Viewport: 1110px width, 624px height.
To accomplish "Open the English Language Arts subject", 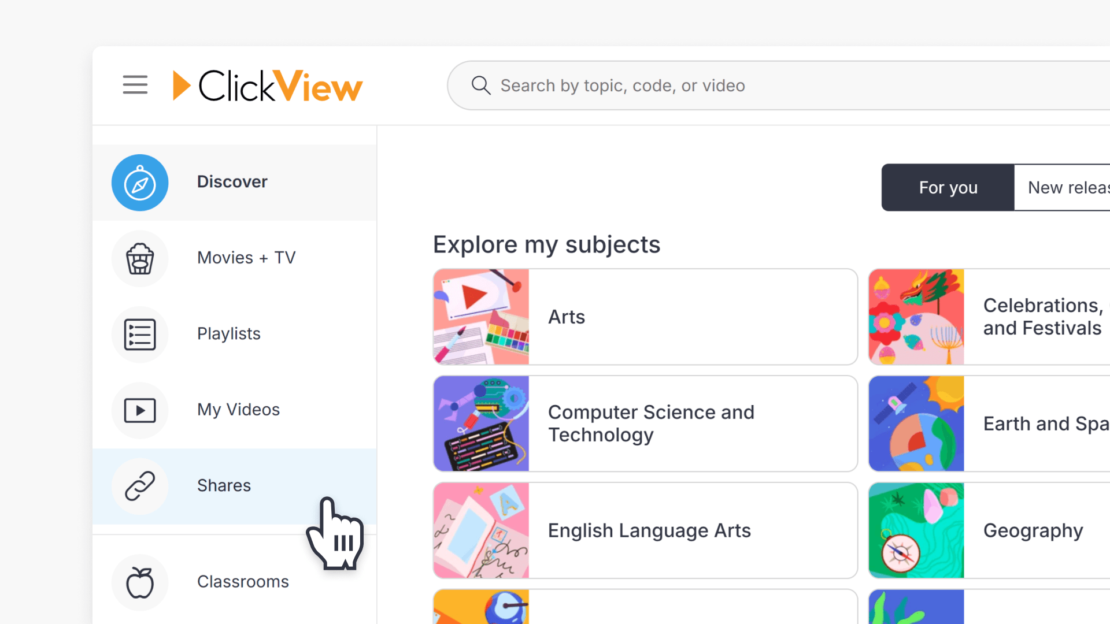I will tap(645, 530).
